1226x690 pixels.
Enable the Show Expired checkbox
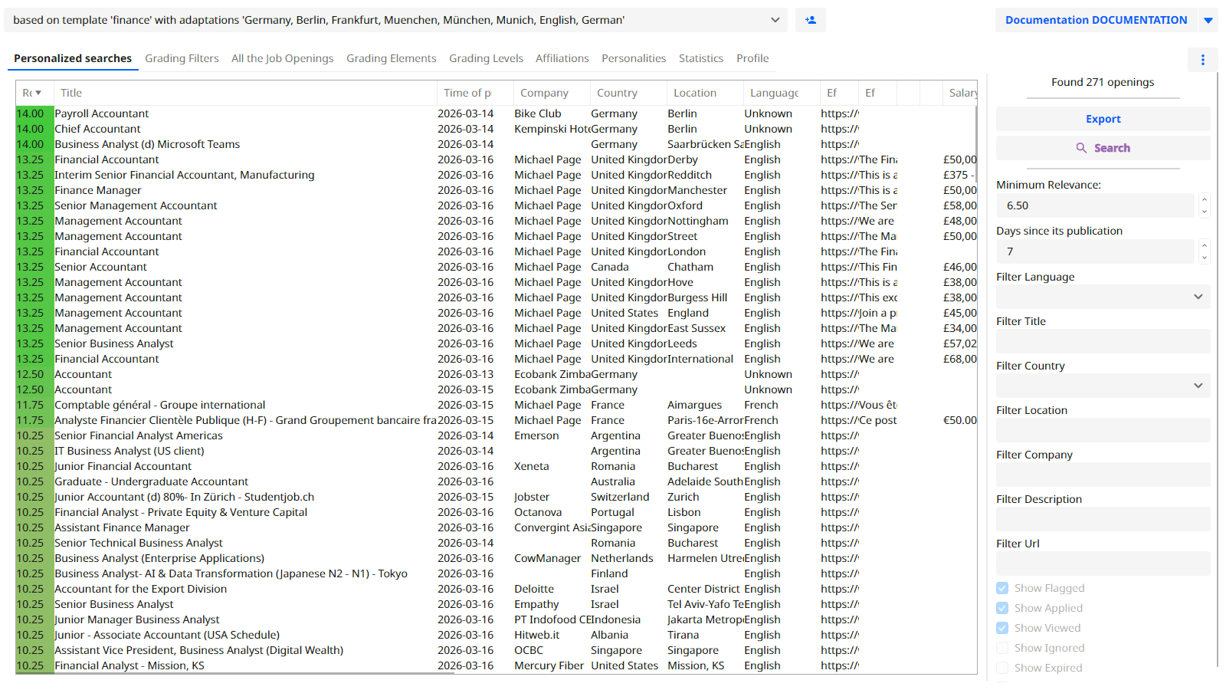1002,667
